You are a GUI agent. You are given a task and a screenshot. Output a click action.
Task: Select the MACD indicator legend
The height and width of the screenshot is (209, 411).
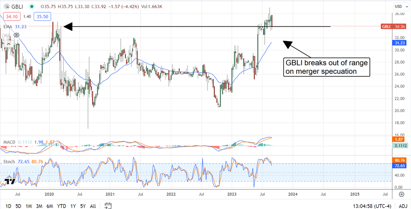9,142
